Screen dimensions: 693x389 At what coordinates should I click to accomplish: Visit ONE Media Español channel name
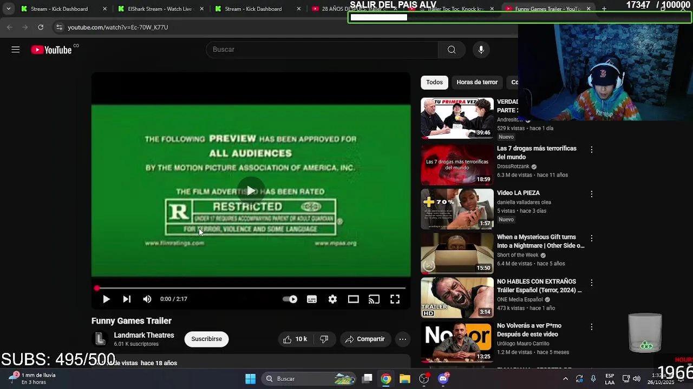(520, 299)
